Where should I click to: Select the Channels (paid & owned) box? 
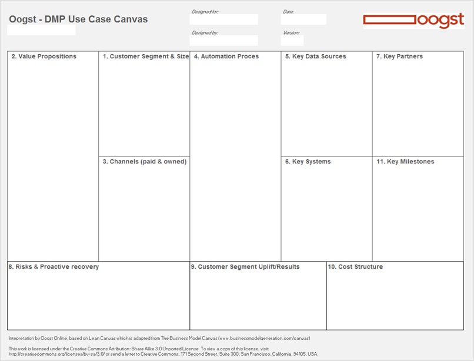pos(144,210)
